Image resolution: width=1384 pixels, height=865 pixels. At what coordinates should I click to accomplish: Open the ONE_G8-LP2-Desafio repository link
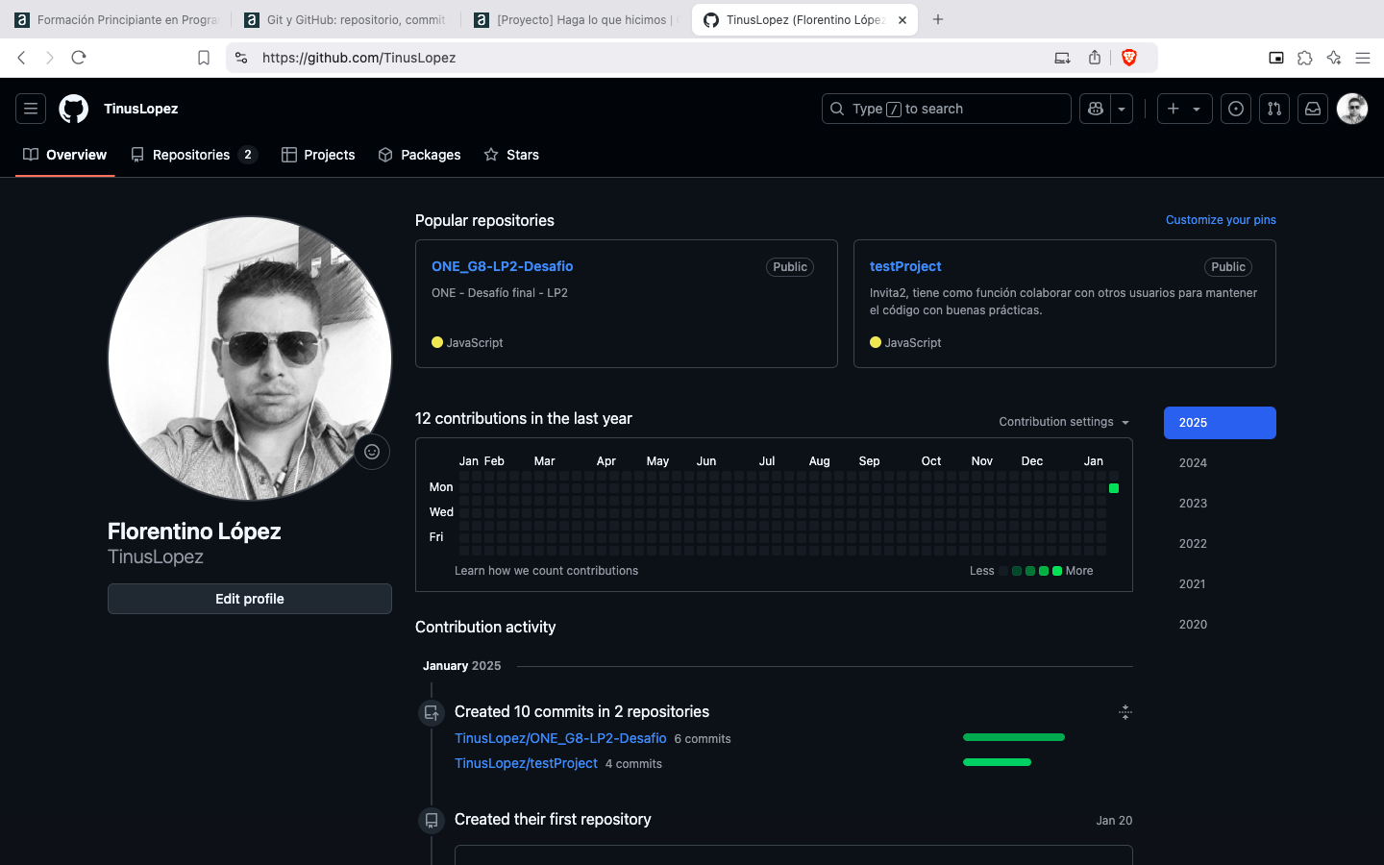click(x=503, y=266)
